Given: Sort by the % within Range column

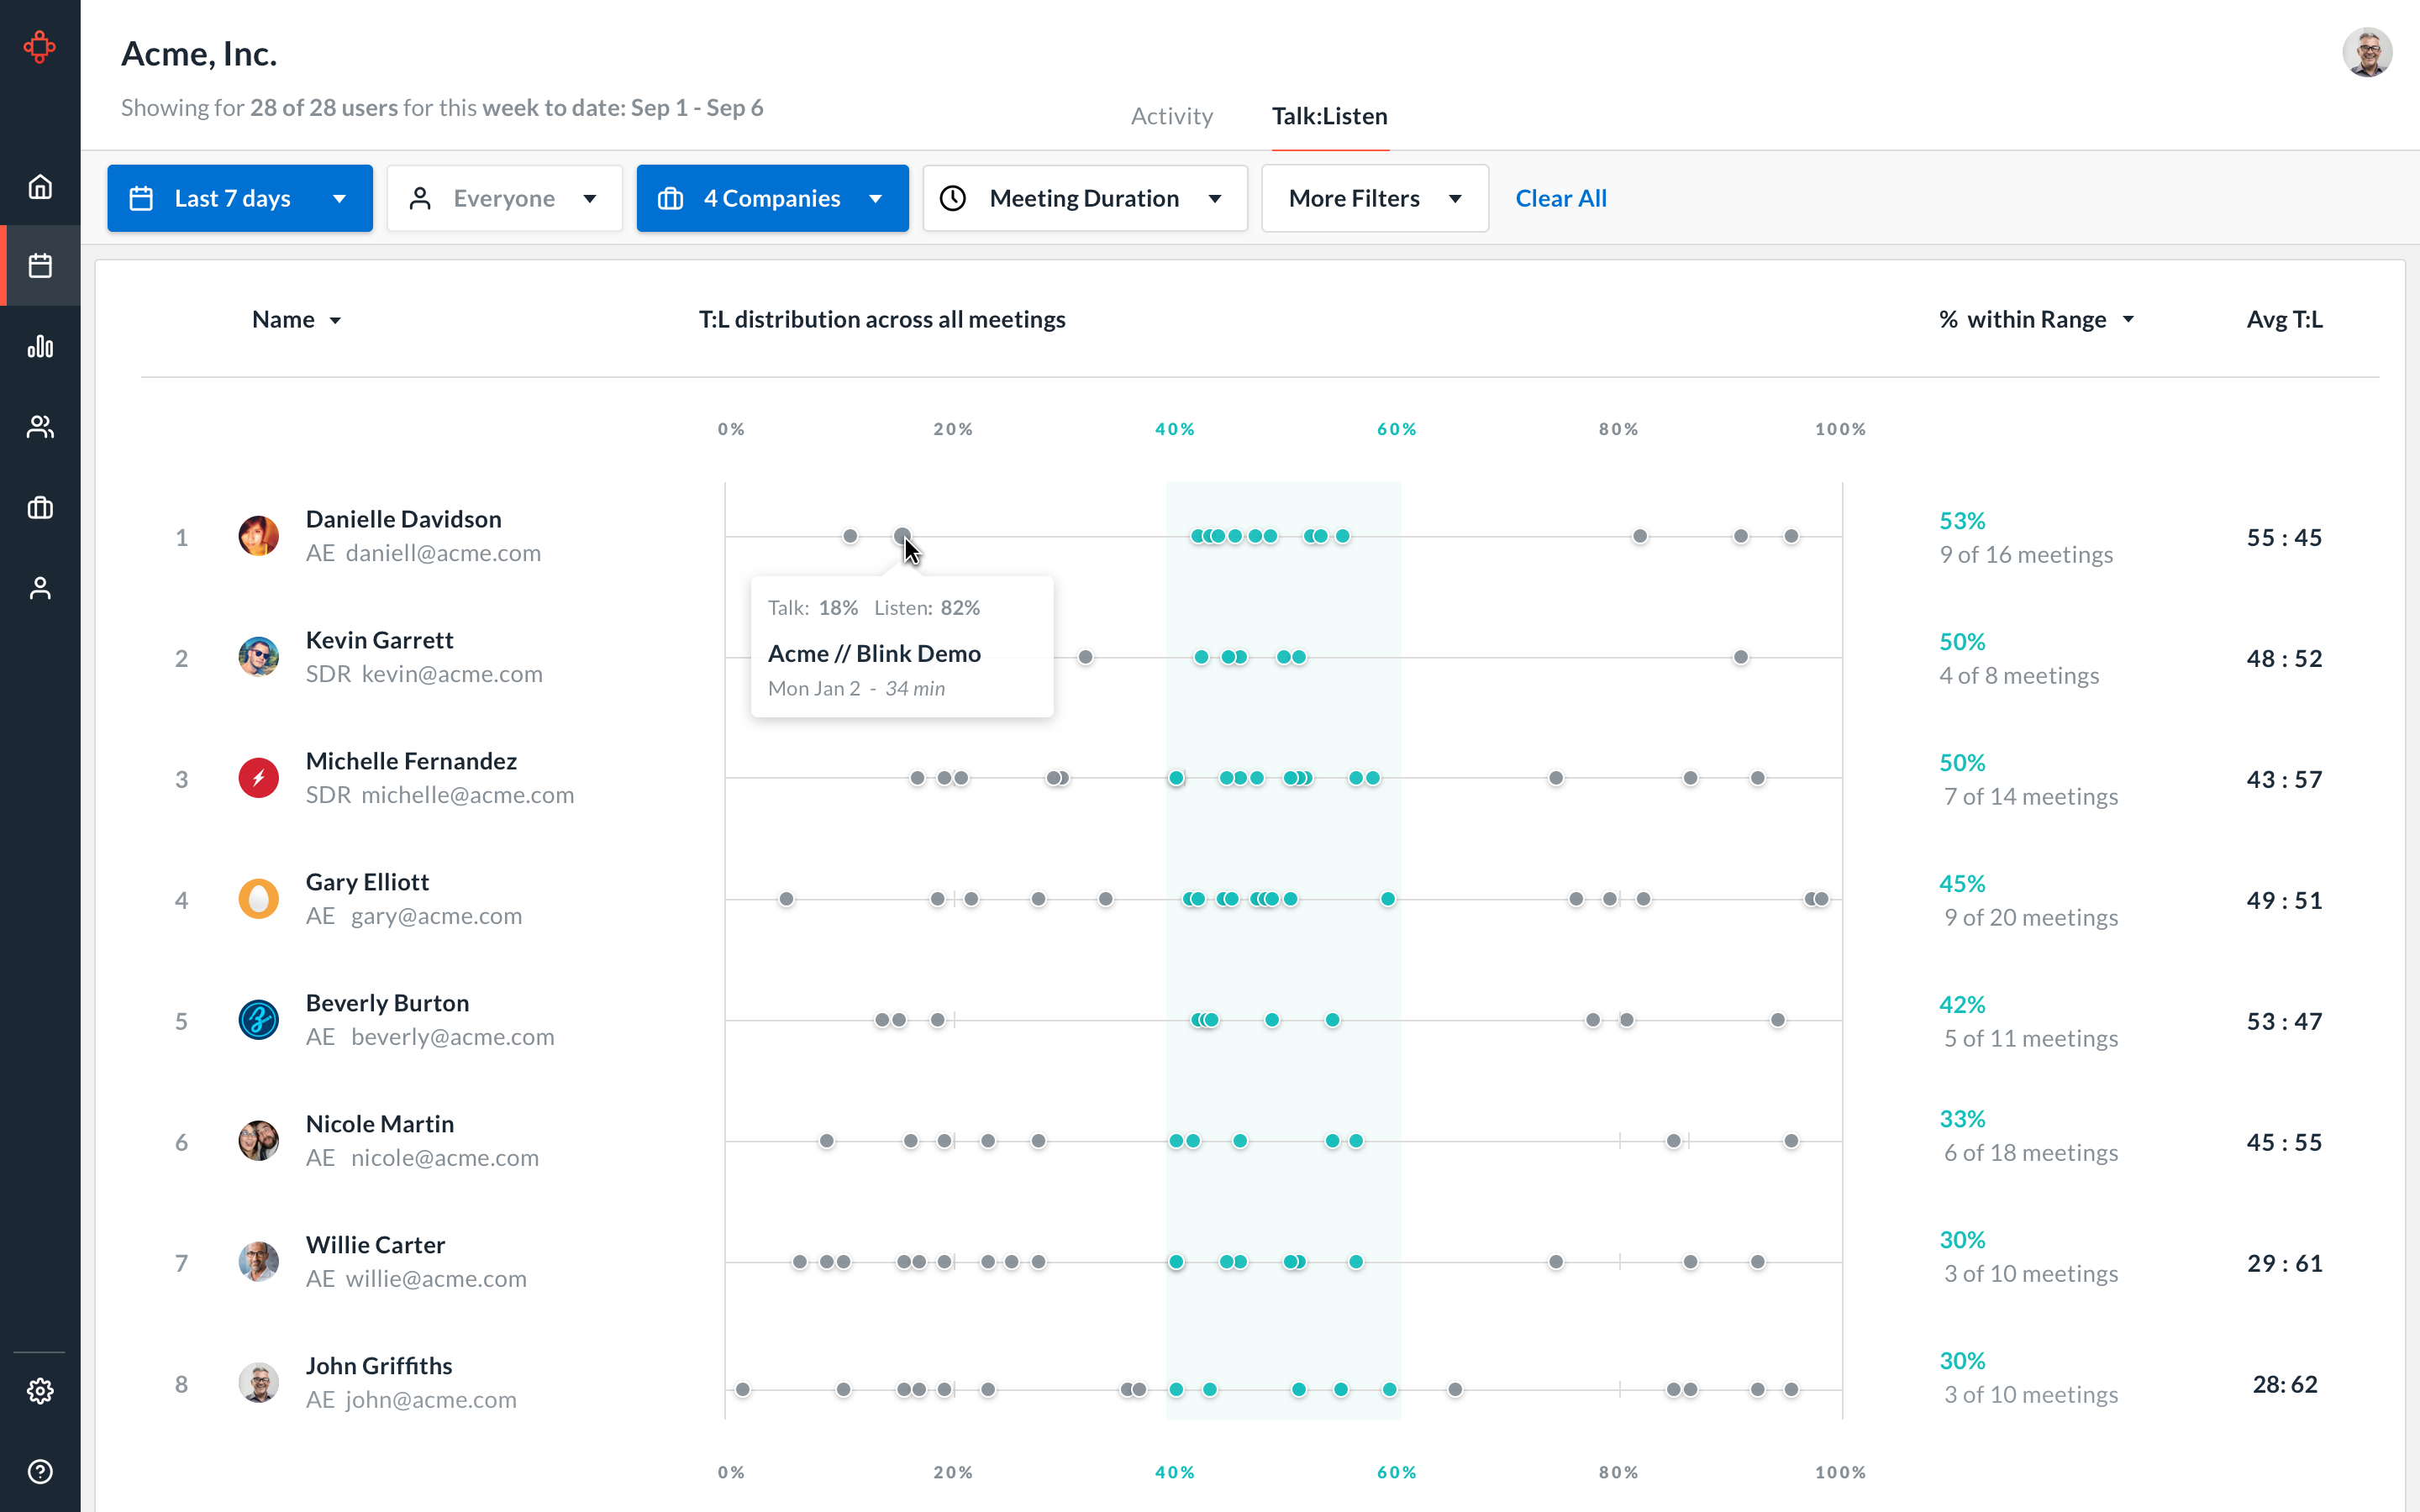Looking at the screenshot, I should [x=2036, y=319].
